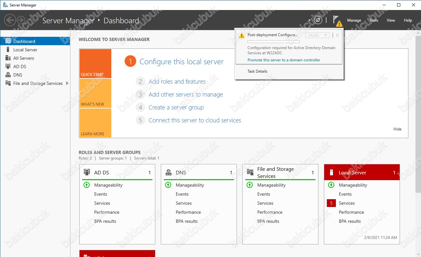Click the warning icon in the notification popup
Image resolution: width=421 pixels, height=257 pixels.
(241, 36)
